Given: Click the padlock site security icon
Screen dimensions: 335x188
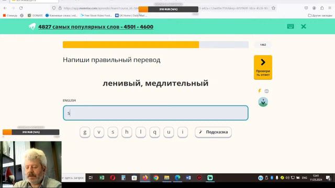Looking at the screenshot, I should (60, 8).
